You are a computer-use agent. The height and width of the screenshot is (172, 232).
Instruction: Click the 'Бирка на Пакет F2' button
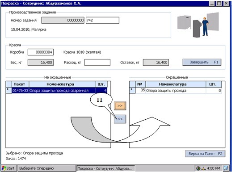[x=205, y=154]
